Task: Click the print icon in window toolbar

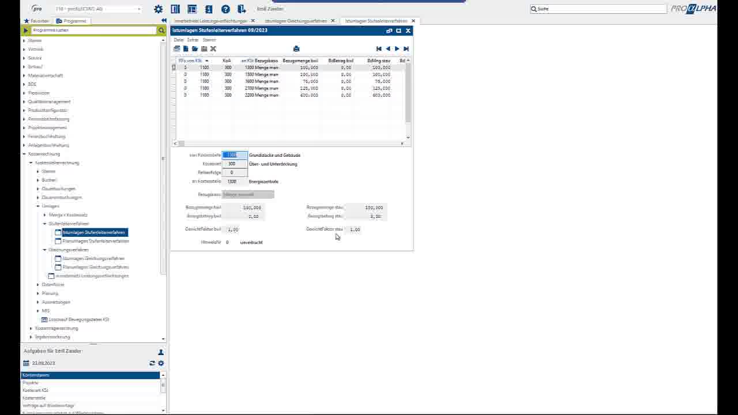Action: tap(296, 48)
